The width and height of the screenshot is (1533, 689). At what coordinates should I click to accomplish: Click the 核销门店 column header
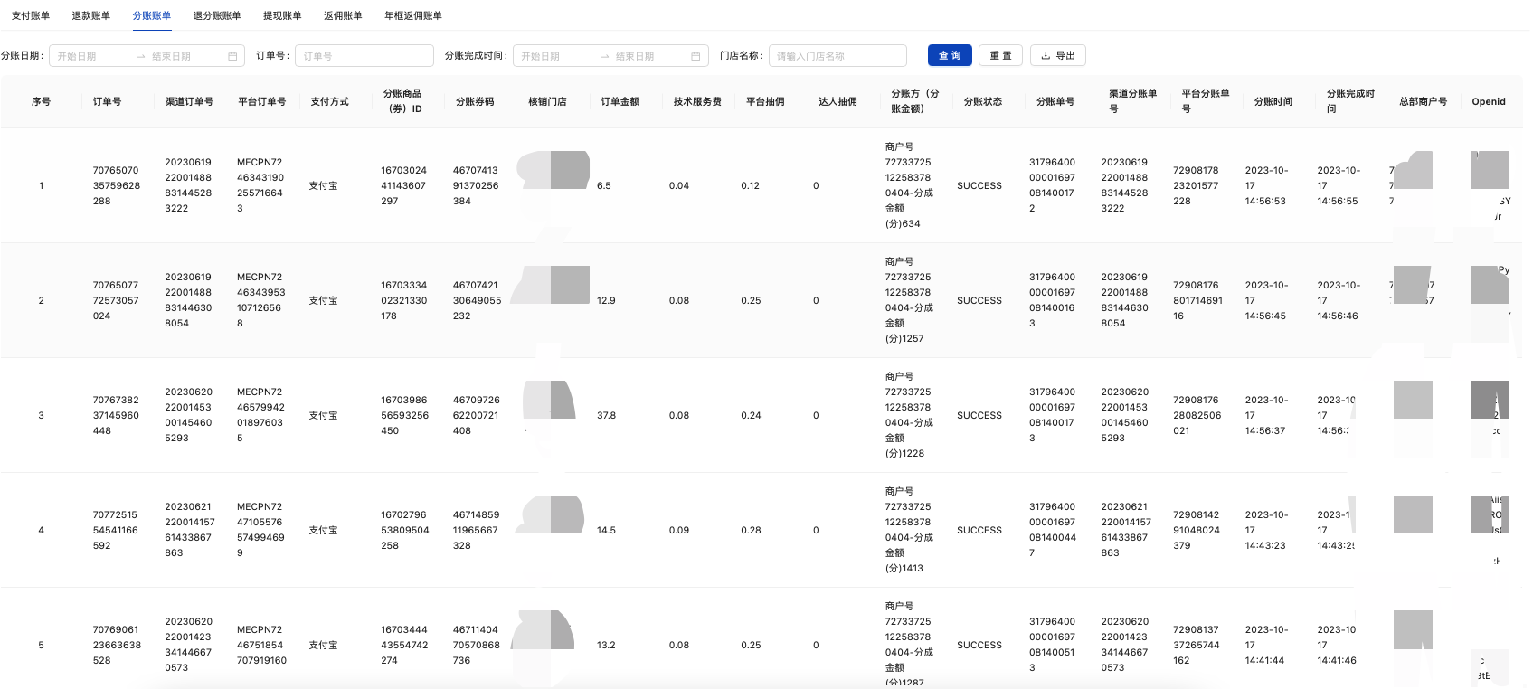(547, 101)
